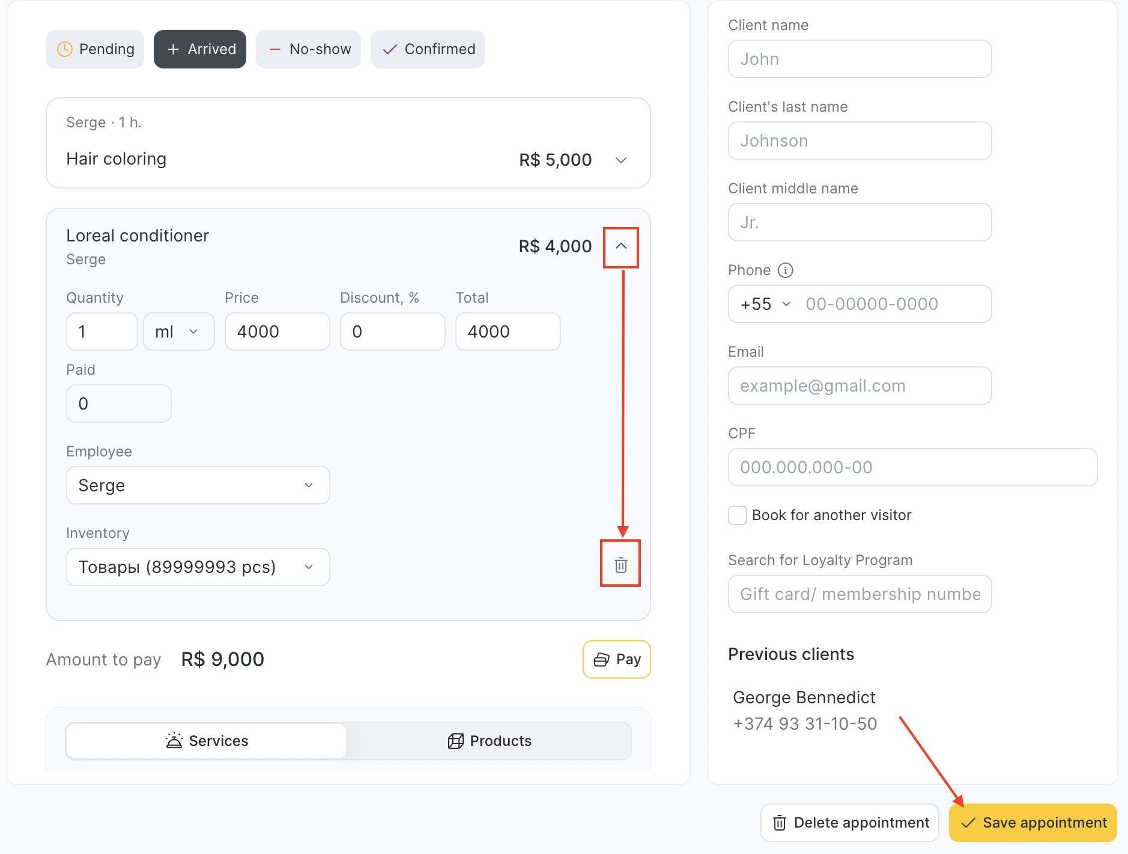Open the Inventory dropdown
Screen dimensions: 1128x854
tap(198, 567)
